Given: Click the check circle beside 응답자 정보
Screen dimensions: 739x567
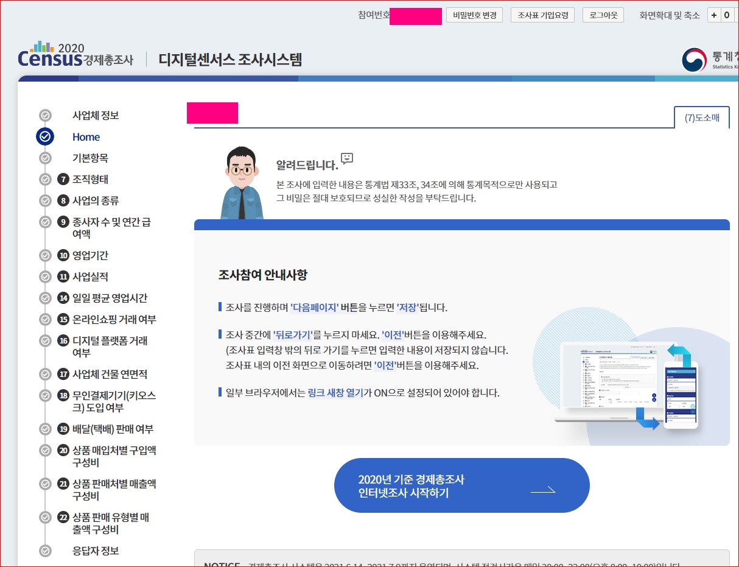Looking at the screenshot, I should coord(45,551).
